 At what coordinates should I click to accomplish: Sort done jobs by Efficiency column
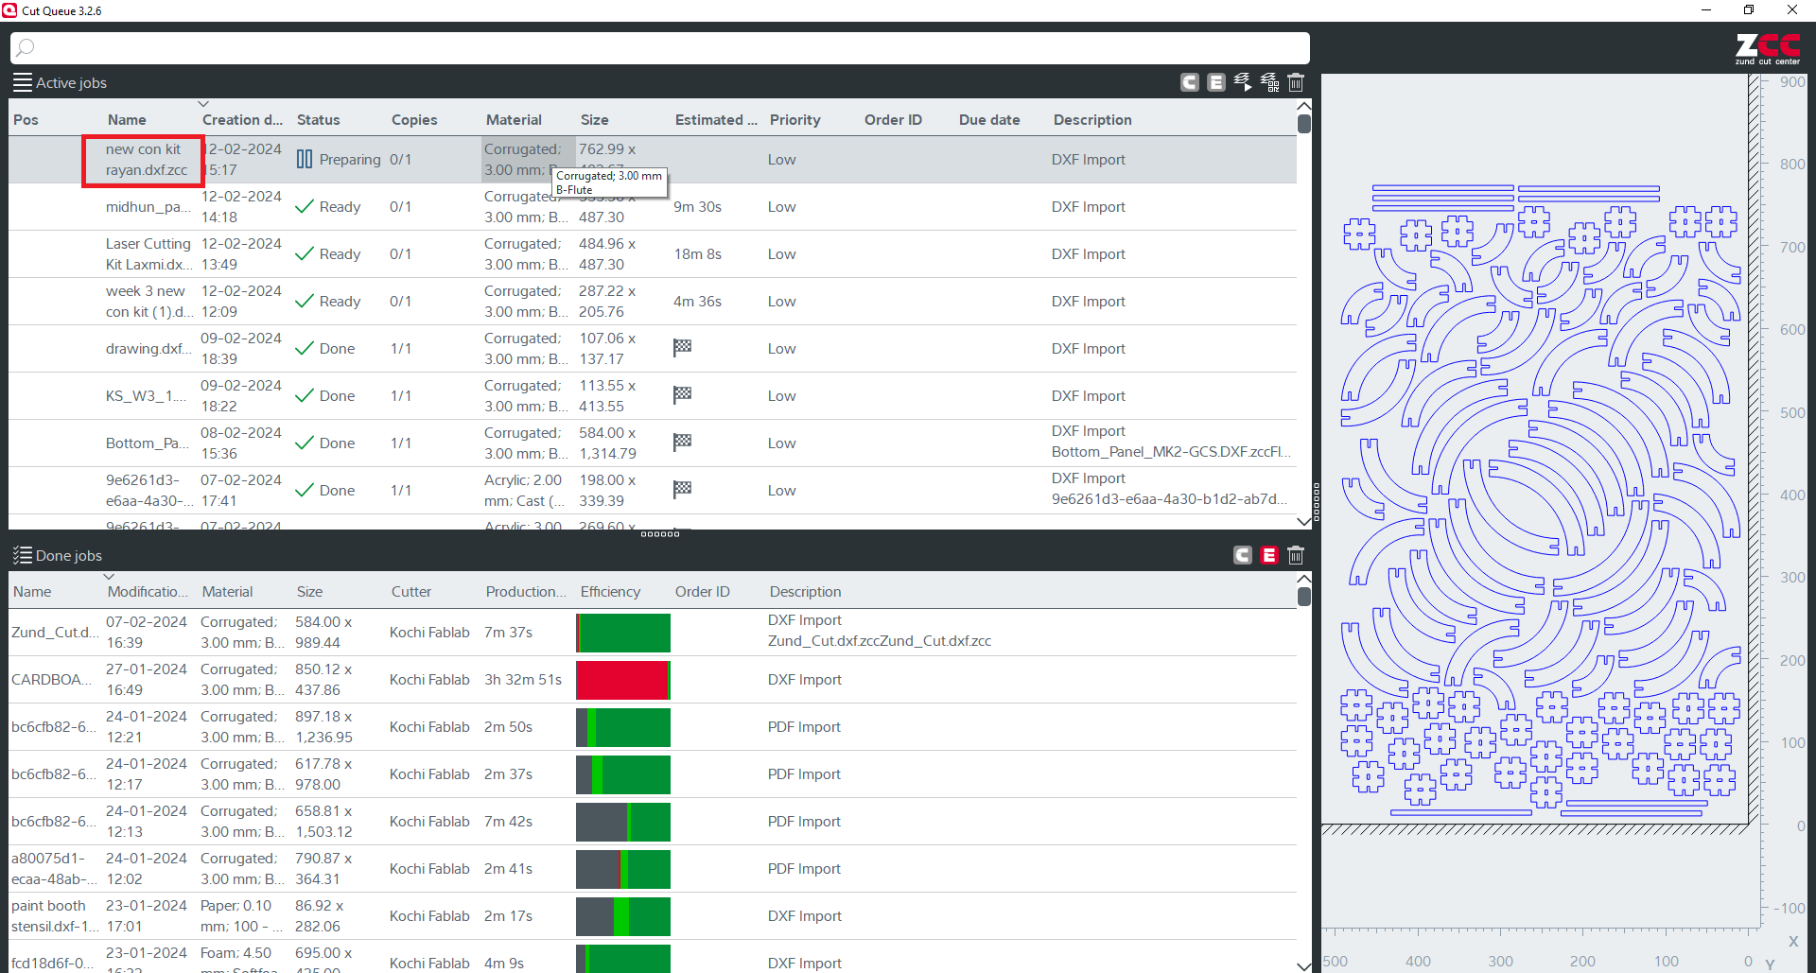pyautogui.click(x=610, y=592)
